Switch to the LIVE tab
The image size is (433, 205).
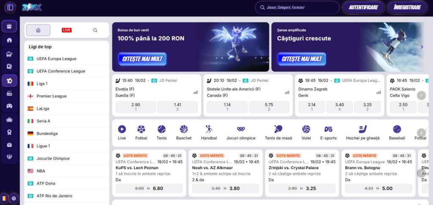[x=67, y=30]
